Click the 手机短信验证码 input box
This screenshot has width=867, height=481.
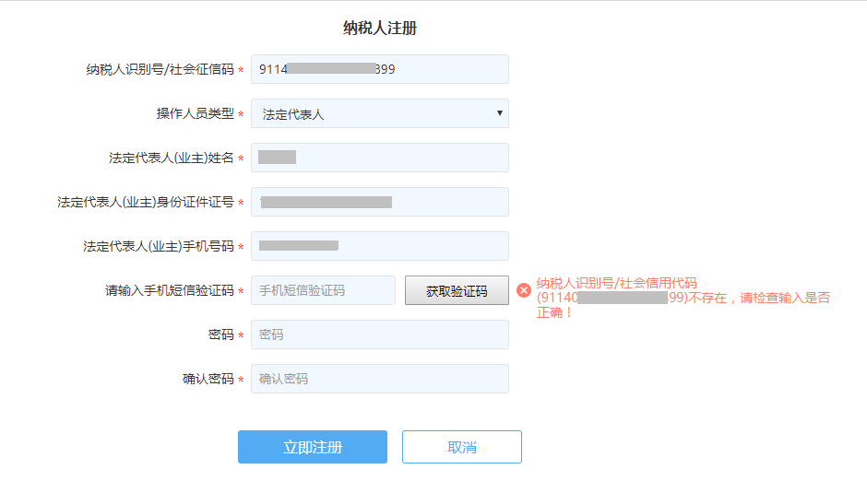pyautogui.click(x=323, y=290)
